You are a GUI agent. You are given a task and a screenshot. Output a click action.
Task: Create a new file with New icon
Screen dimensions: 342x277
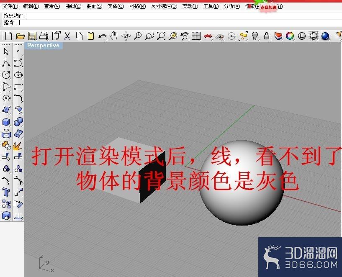point(8,36)
